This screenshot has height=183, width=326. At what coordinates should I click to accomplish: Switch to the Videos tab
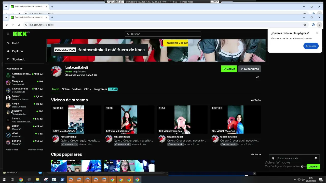[x=77, y=89]
